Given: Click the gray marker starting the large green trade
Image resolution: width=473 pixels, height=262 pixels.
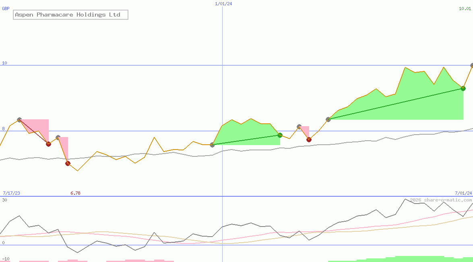Looking at the screenshot, I should (x=328, y=119).
